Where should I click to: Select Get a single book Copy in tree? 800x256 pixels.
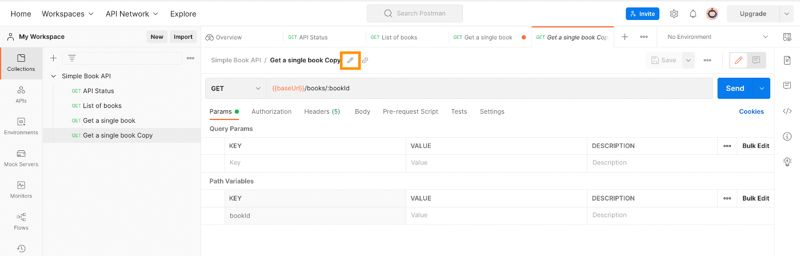coord(122,135)
